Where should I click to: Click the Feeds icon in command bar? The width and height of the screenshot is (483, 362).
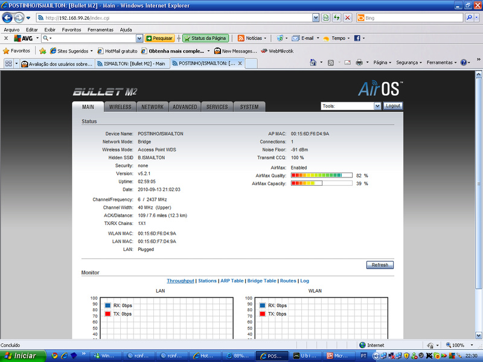331,63
